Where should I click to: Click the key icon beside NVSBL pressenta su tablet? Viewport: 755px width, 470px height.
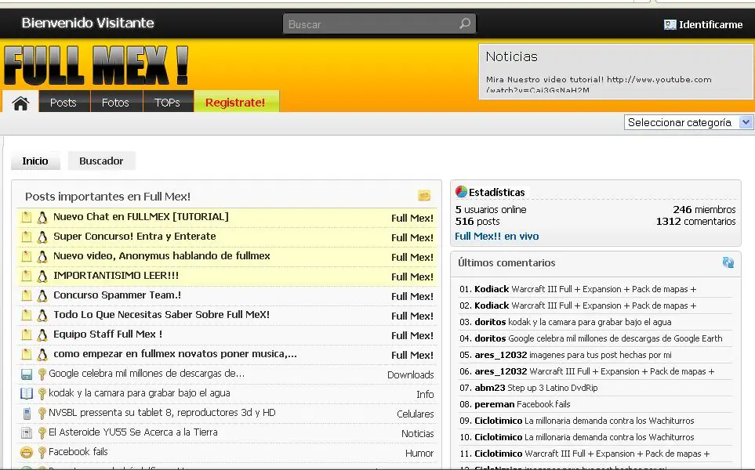pos(42,414)
